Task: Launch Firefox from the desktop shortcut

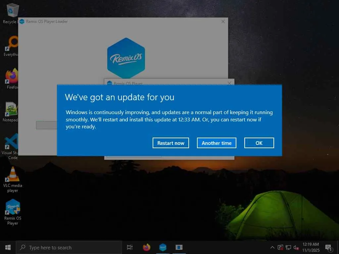Action: (x=11, y=79)
